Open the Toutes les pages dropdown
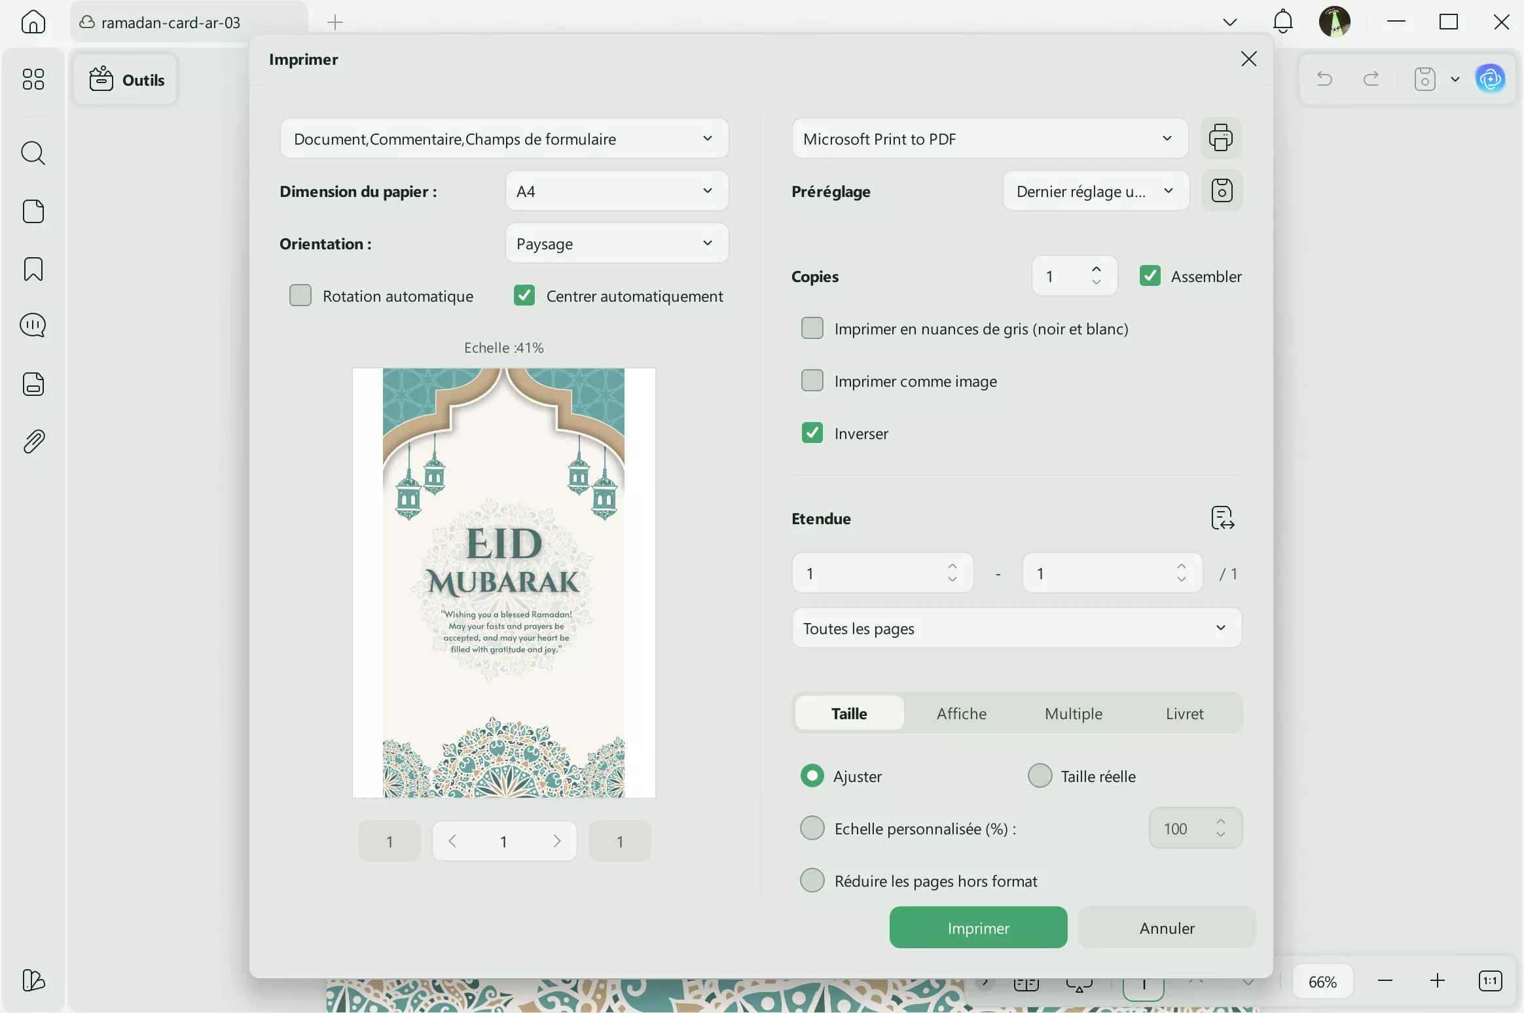1524x1013 pixels. [x=1015, y=628]
